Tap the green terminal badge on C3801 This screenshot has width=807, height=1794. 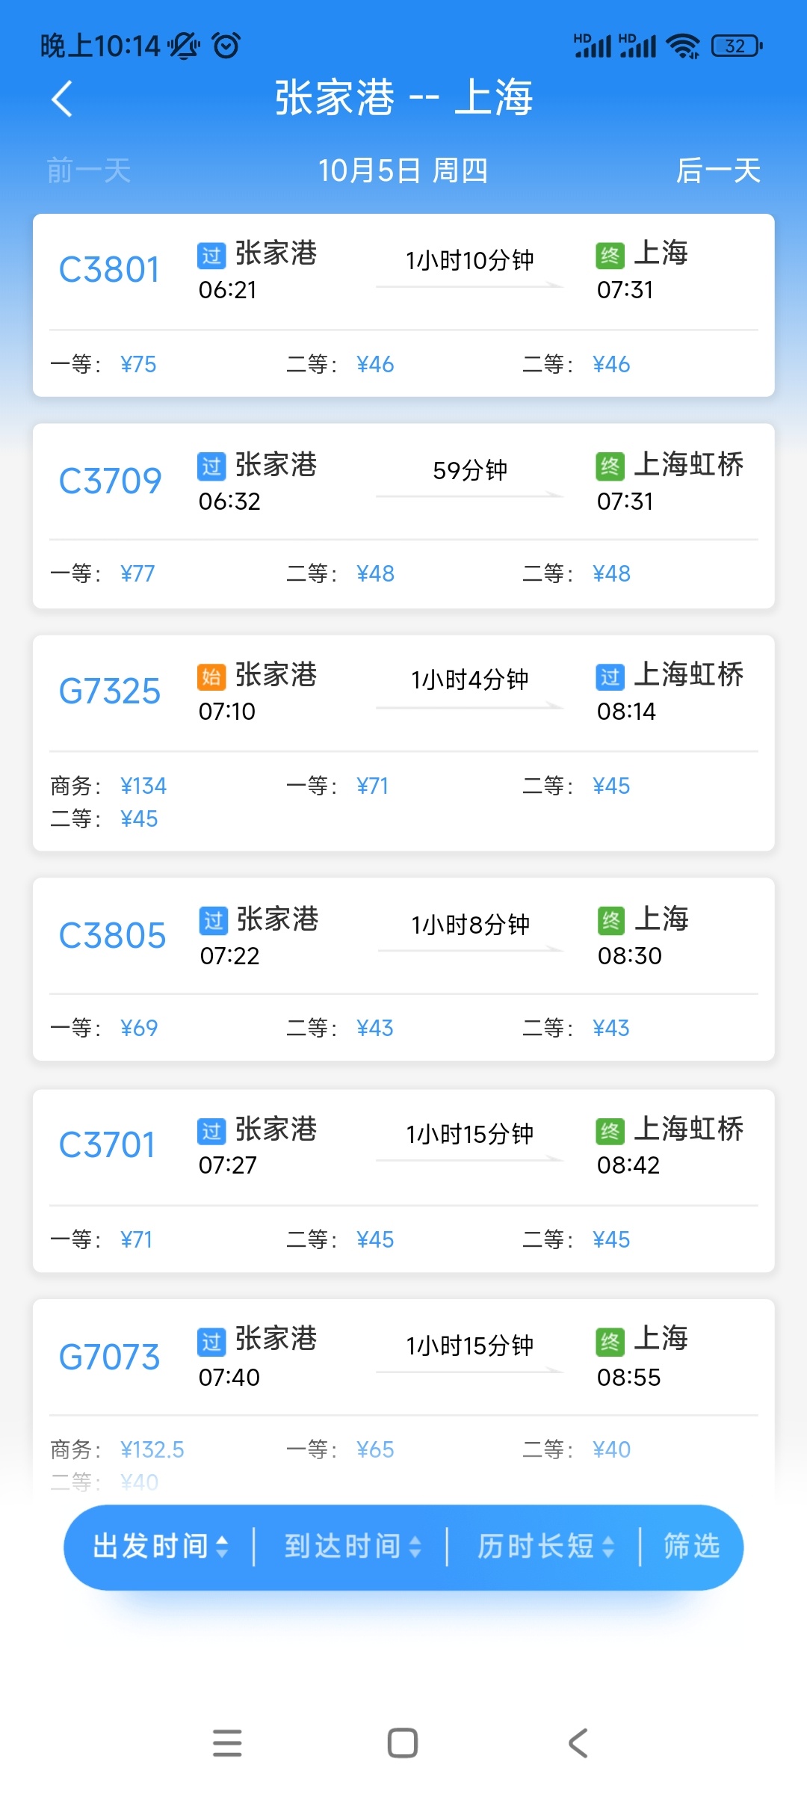coord(610,256)
